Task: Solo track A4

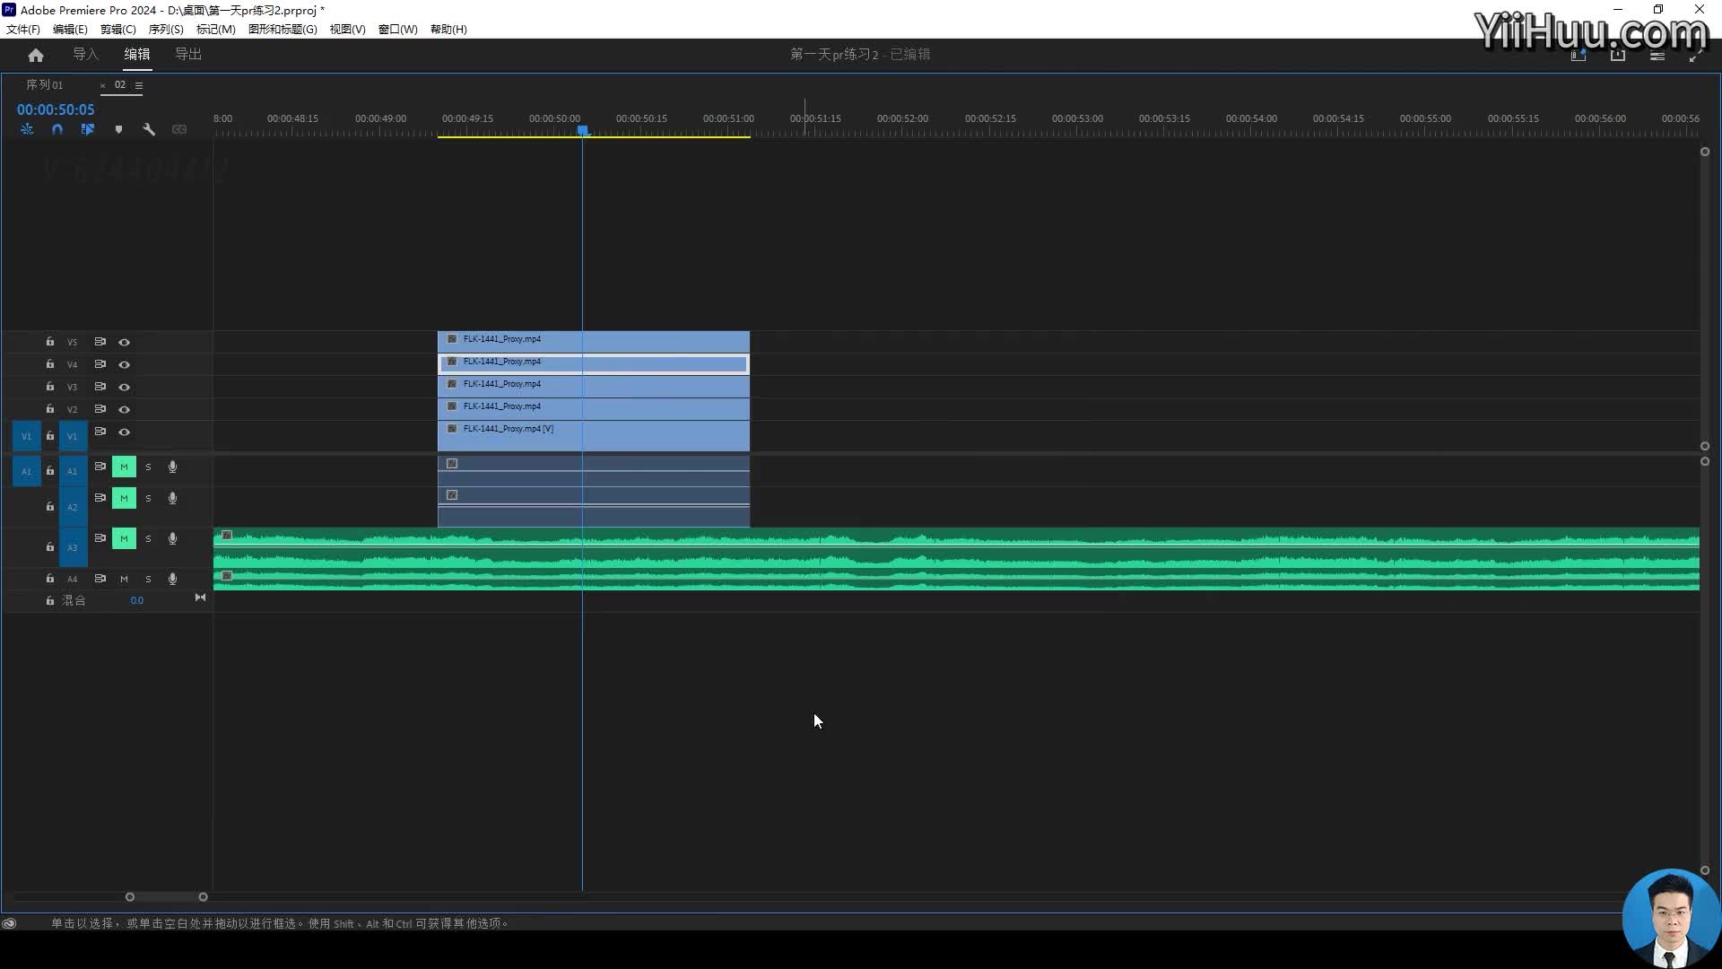Action: click(x=148, y=579)
